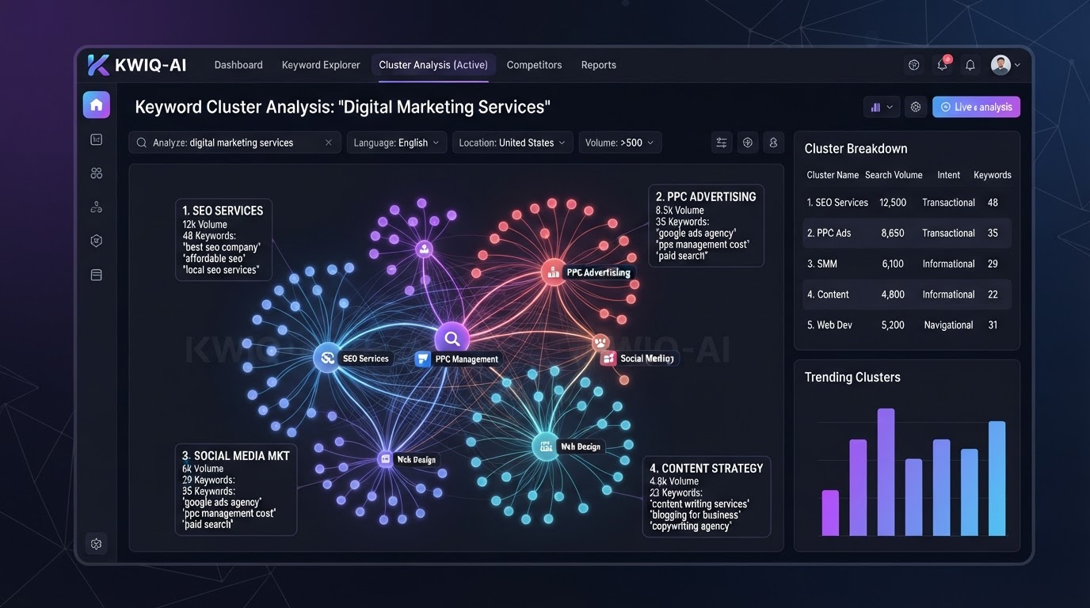Viewport: 1090px width, 608px height.
Task: Open the bar chart view dropdown
Action: [x=881, y=107]
